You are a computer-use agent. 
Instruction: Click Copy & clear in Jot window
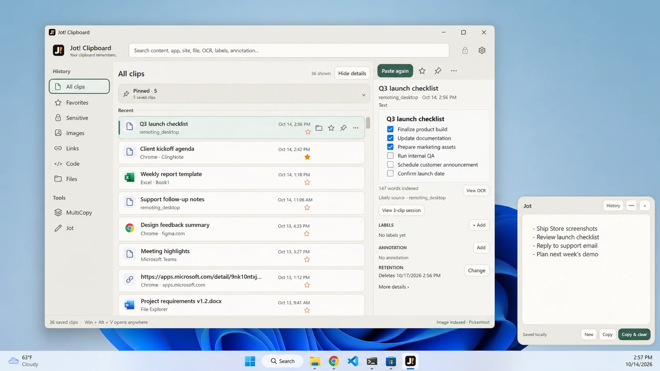634,334
